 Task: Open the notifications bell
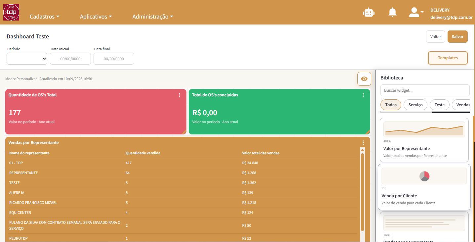click(392, 12)
